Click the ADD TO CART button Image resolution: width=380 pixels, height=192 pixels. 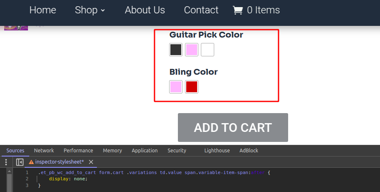point(233,127)
